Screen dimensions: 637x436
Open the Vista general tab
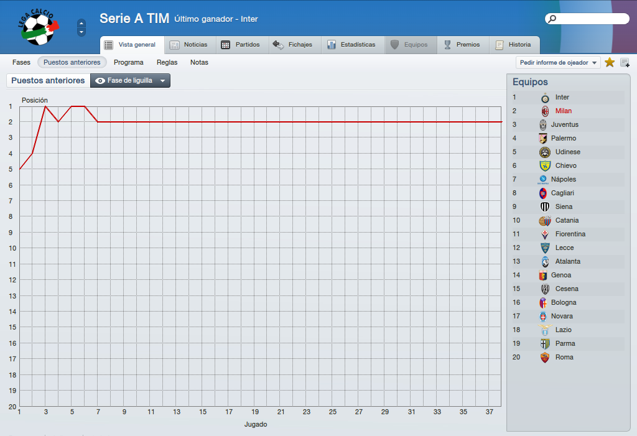[132, 45]
